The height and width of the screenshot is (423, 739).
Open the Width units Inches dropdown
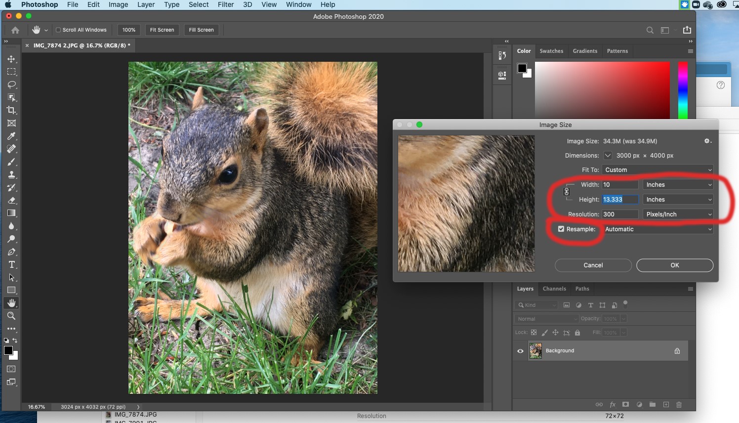678,184
